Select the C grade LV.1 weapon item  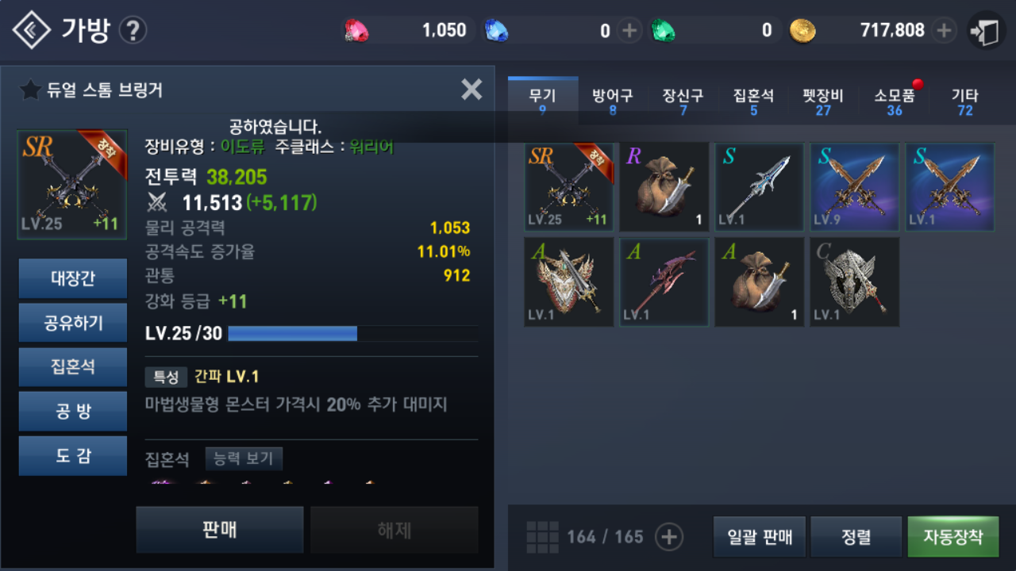click(854, 282)
